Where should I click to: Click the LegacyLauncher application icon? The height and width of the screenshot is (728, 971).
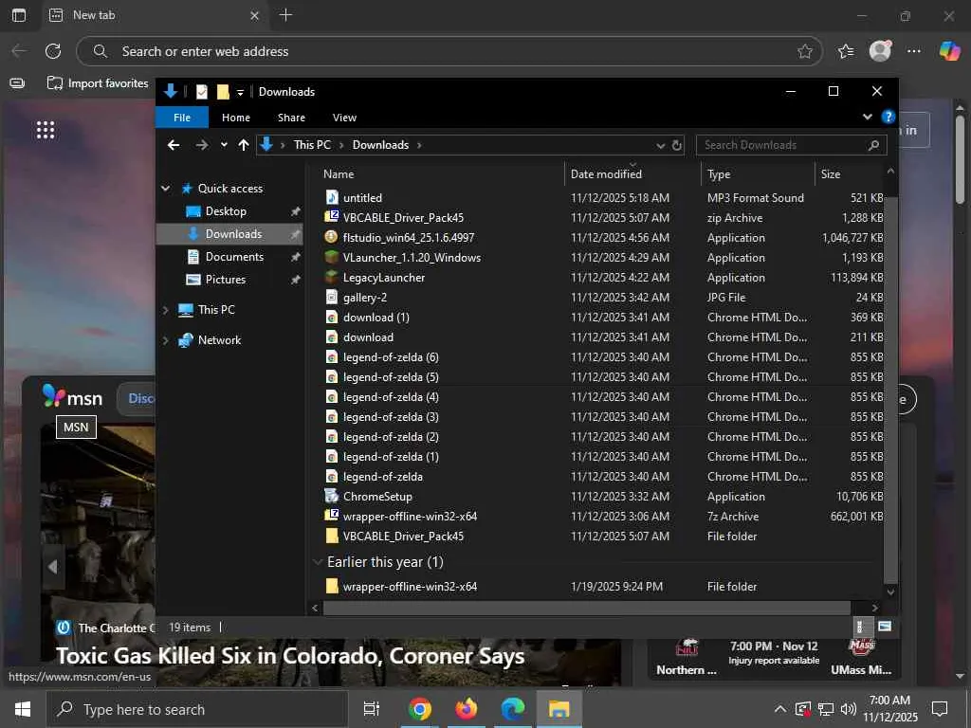coord(332,278)
